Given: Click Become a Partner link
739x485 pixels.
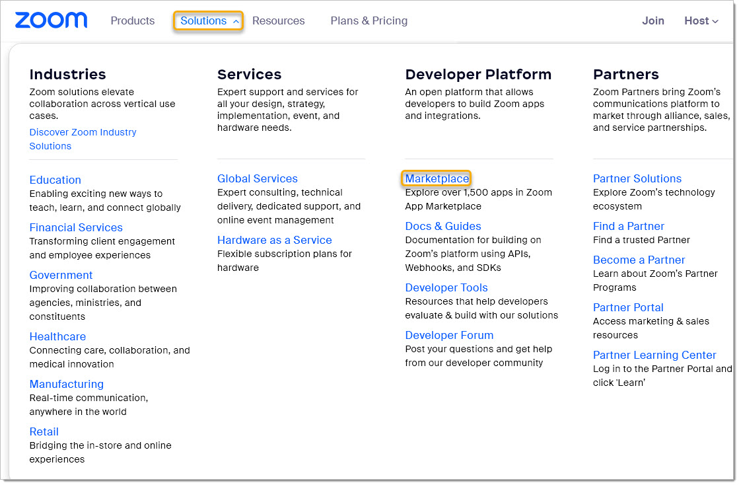Looking at the screenshot, I should point(639,260).
